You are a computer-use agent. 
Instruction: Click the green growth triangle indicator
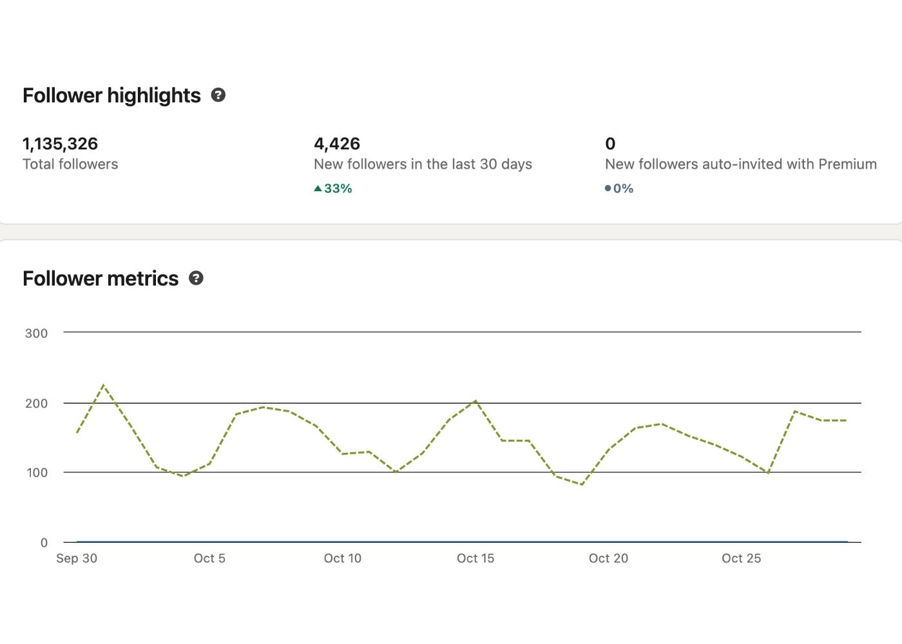317,187
